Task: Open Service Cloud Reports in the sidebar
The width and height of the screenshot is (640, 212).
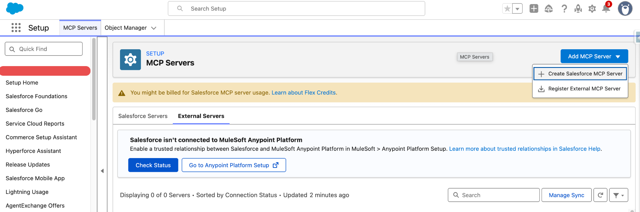Action: tap(35, 124)
